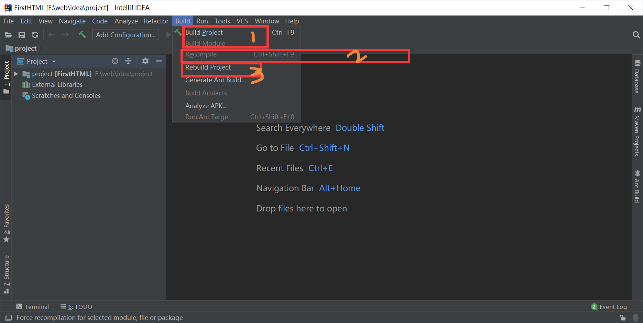The image size is (643, 323).
Task: Open the Project view dropdown
Action: point(54,61)
